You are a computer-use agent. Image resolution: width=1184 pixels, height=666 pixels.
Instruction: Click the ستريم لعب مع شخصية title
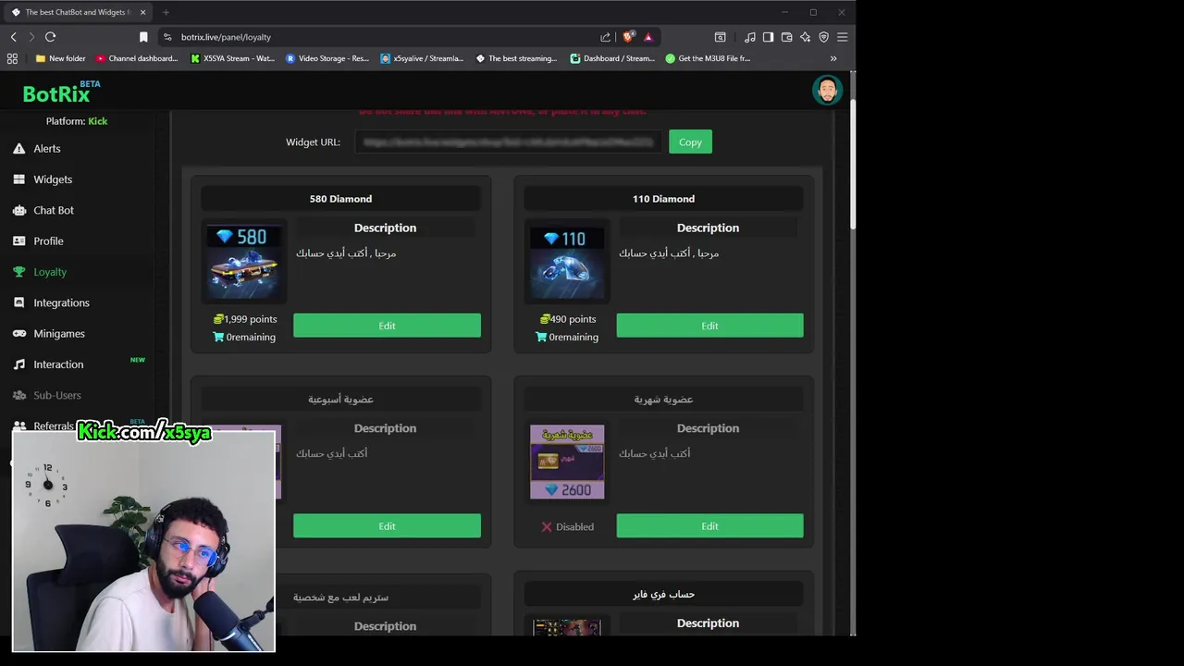click(340, 598)
